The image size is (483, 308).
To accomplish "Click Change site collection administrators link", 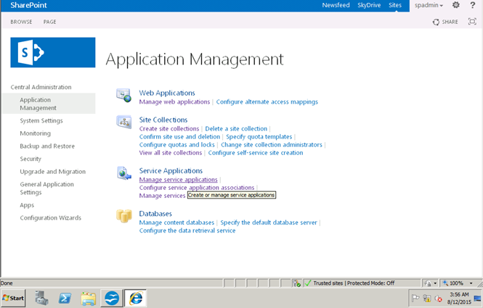I will pos(272,144).
